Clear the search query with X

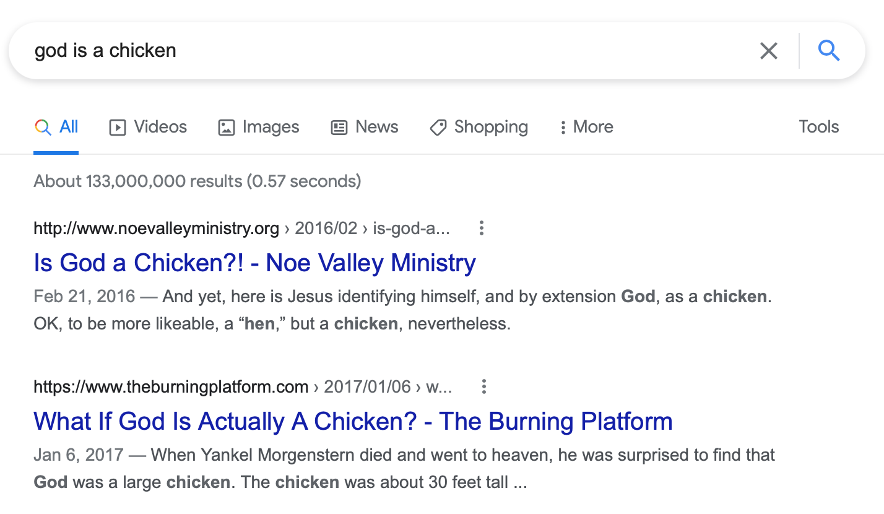(x=768, y=51)
